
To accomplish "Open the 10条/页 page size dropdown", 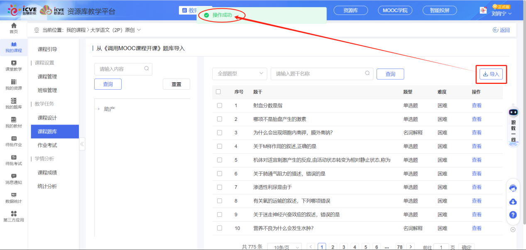I will pos(284,247).
